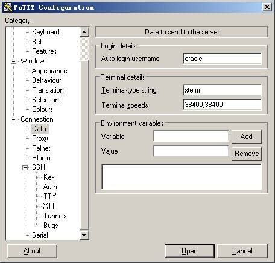Collapse the Connection category tree node
The image size is (275, 263).
(13, 119)
